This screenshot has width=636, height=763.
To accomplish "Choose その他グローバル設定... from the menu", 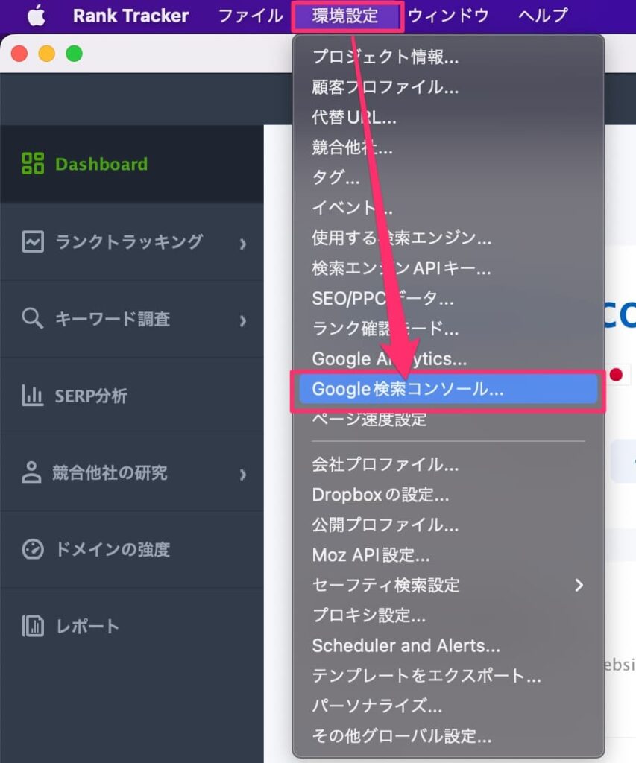I will coord(448,736).
